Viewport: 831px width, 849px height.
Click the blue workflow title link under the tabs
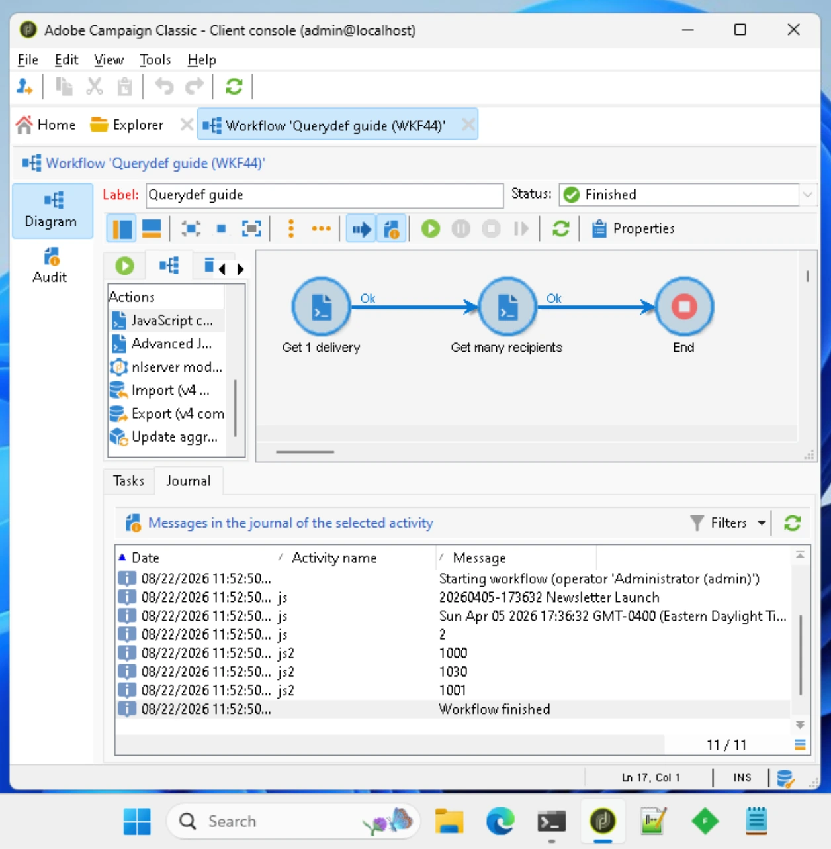pos(155,163)
